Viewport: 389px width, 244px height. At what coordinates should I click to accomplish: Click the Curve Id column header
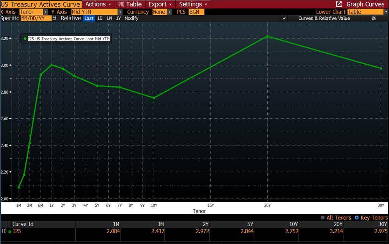(x=23, y=224)
